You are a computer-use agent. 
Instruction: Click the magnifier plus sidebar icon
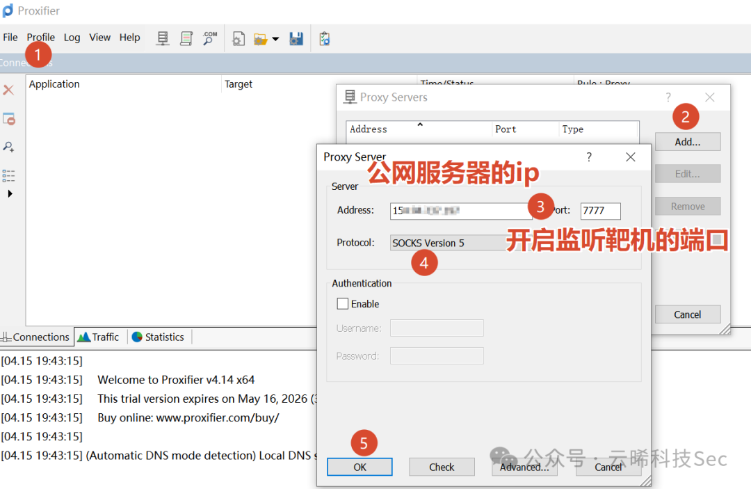point(8,147)
